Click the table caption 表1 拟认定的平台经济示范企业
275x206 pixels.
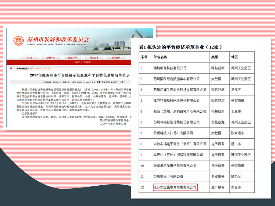[x=180, y=47]
